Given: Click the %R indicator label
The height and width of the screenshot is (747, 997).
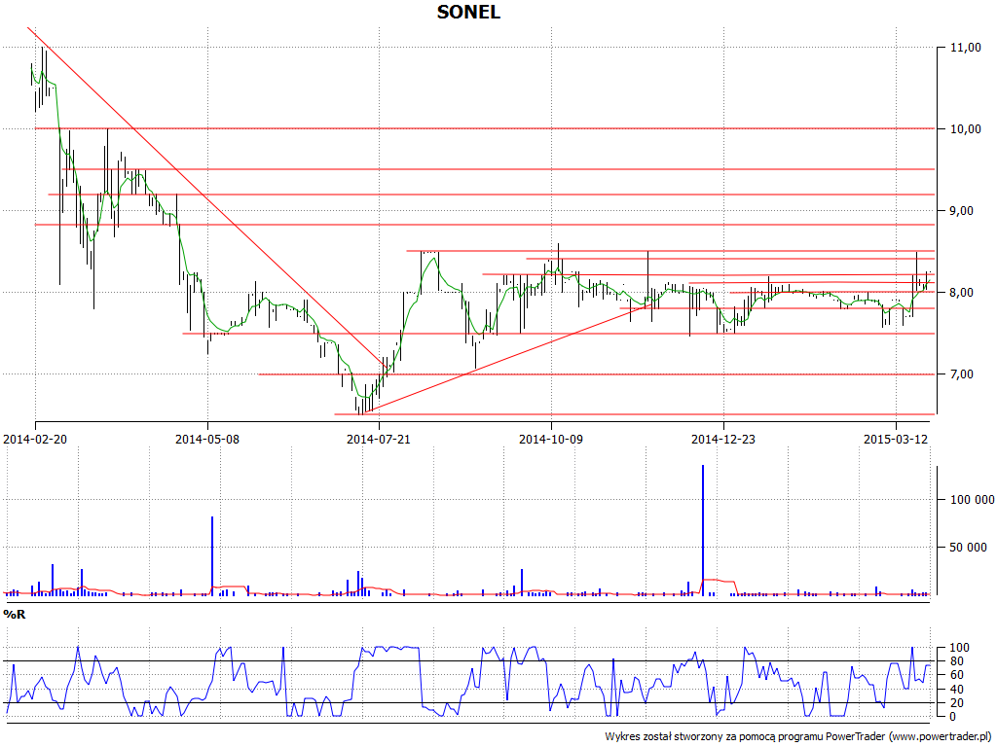Looking at the screenshot, I should pyautogui.click(x=15, y=615).
